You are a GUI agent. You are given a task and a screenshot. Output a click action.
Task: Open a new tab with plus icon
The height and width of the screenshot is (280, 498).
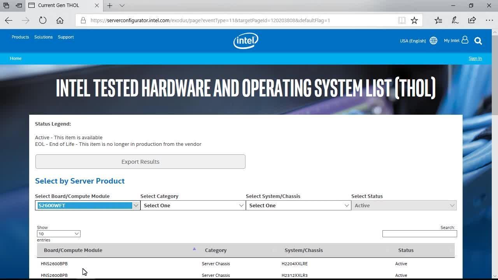(110, 5)
